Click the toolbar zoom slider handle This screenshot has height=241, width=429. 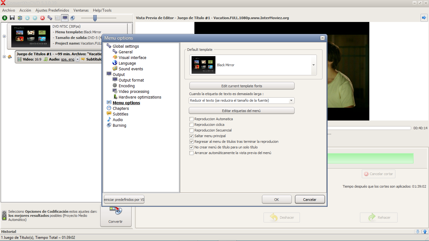95,18
